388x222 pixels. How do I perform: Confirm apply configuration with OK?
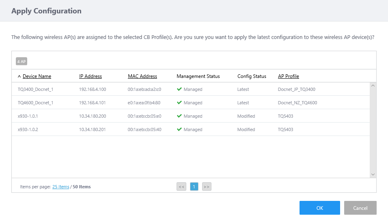point(319,208)
